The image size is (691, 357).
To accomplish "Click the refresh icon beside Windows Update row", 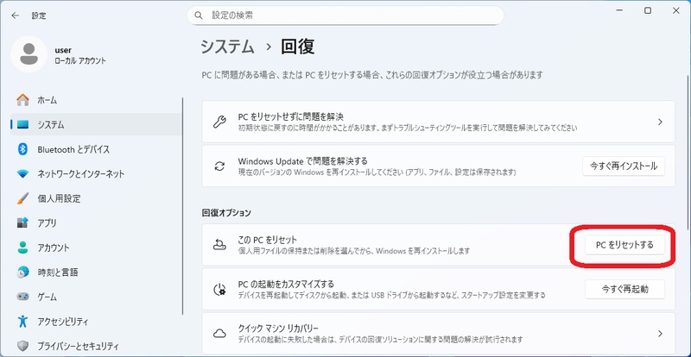I will click(x=219, y=166).
